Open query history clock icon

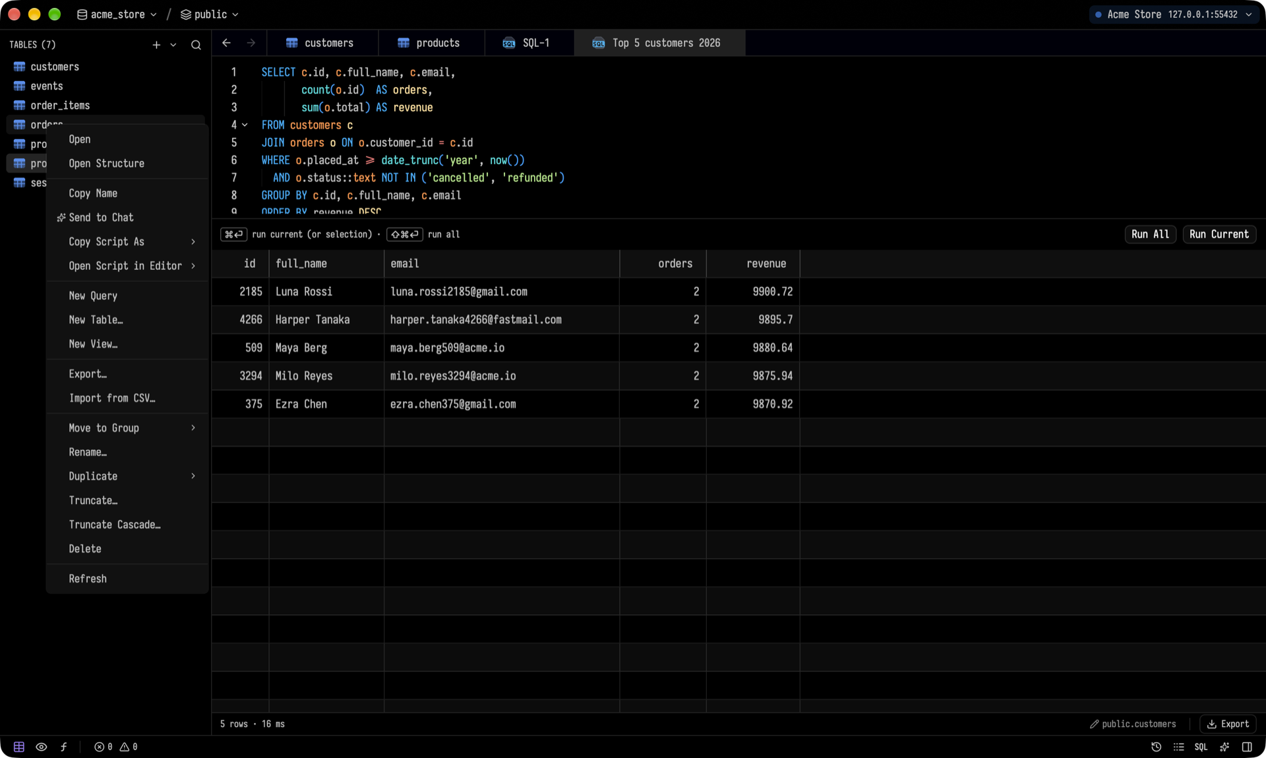click(1156, 747)
